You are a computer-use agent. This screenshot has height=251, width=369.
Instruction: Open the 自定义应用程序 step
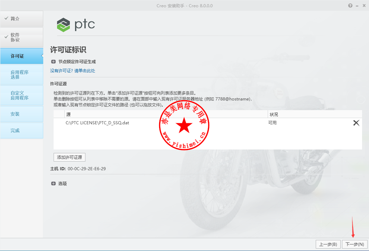[x=22, y=95]
